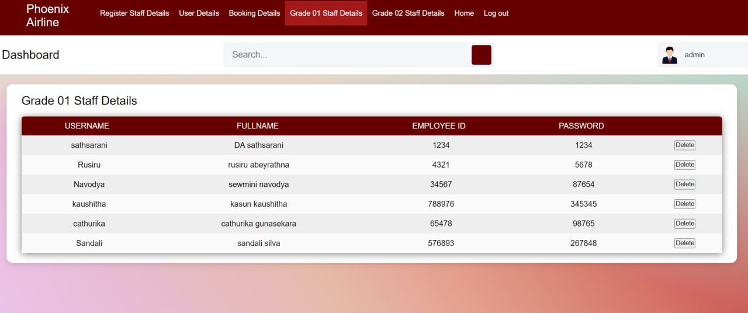Select username cell cathurika
Viewport: 748px width, 313px height.
click(89, 223)
